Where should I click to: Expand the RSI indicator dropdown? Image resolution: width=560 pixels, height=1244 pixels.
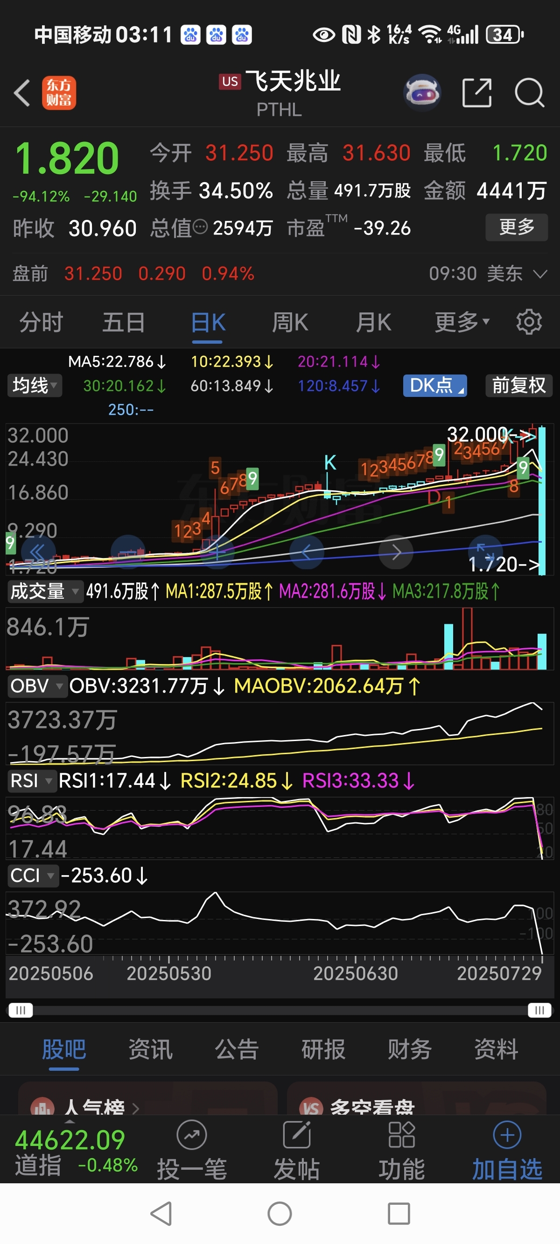pos(31,780)
